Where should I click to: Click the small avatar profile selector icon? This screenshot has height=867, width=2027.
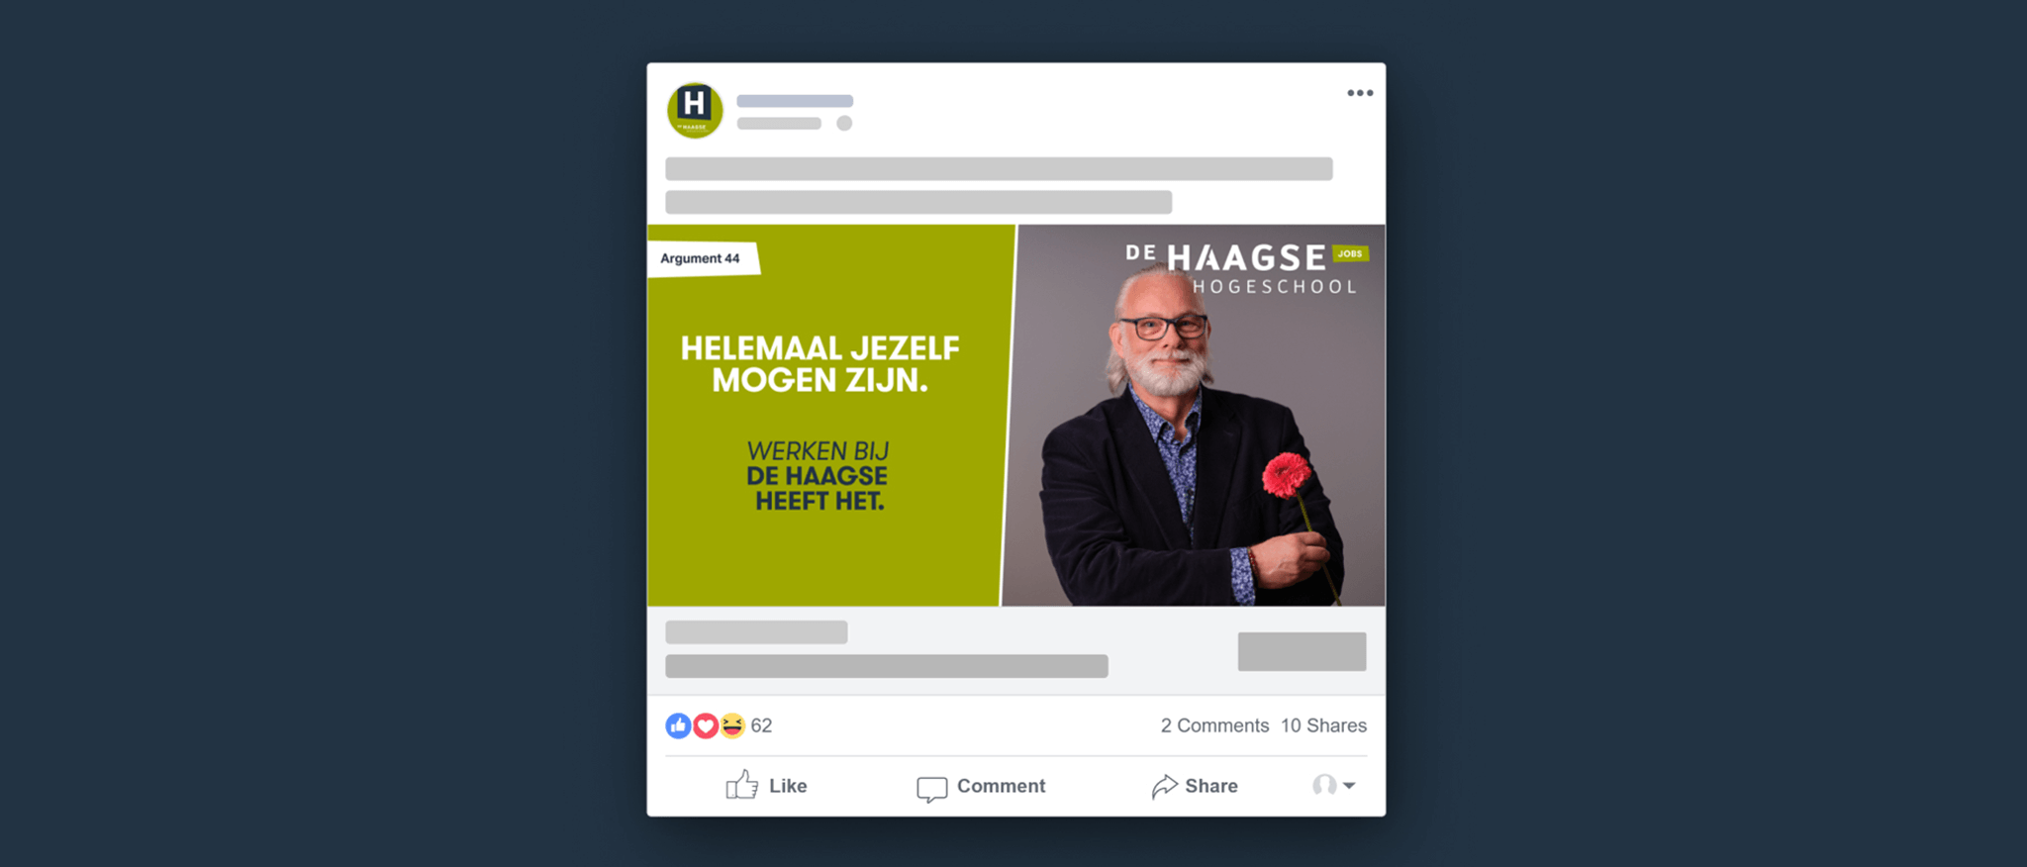[1324, 786]
